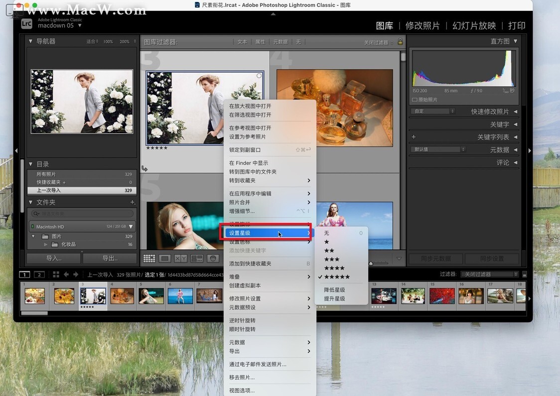Choose 降低星级 in rating submenu
Screen dimensions: 560x396
pos(334,290)
